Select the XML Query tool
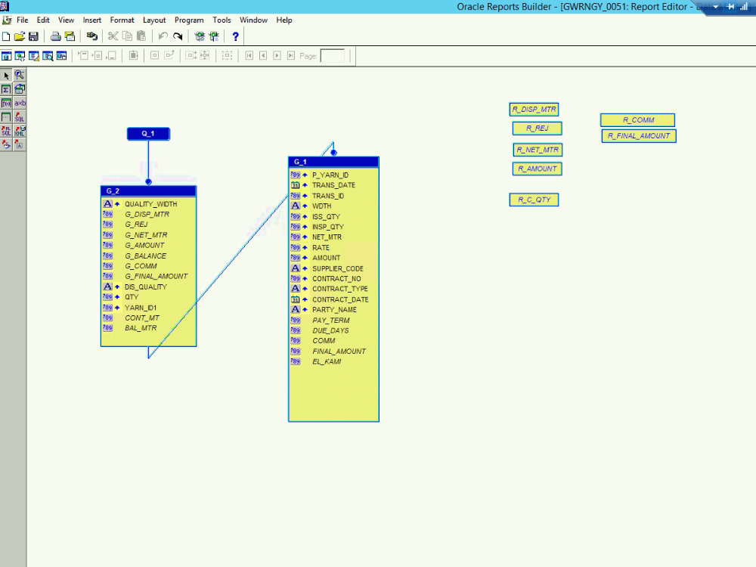The image size is (756, 567). click(20, 130)
